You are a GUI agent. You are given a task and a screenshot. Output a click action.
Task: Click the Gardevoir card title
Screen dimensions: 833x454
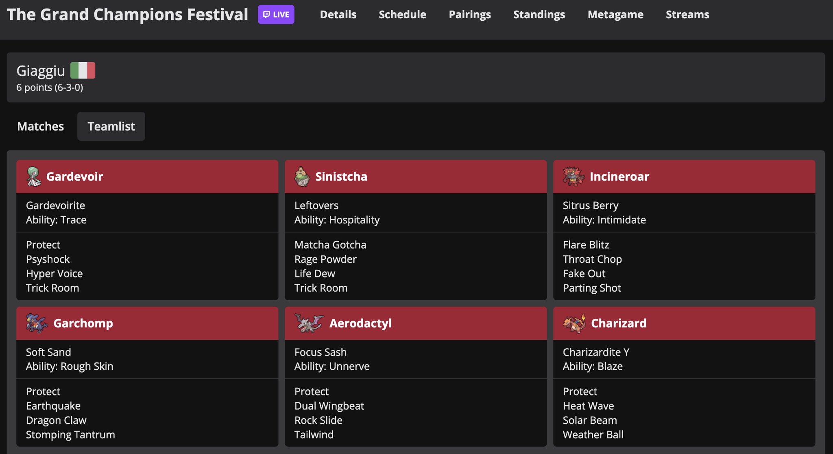click(74, 177)
